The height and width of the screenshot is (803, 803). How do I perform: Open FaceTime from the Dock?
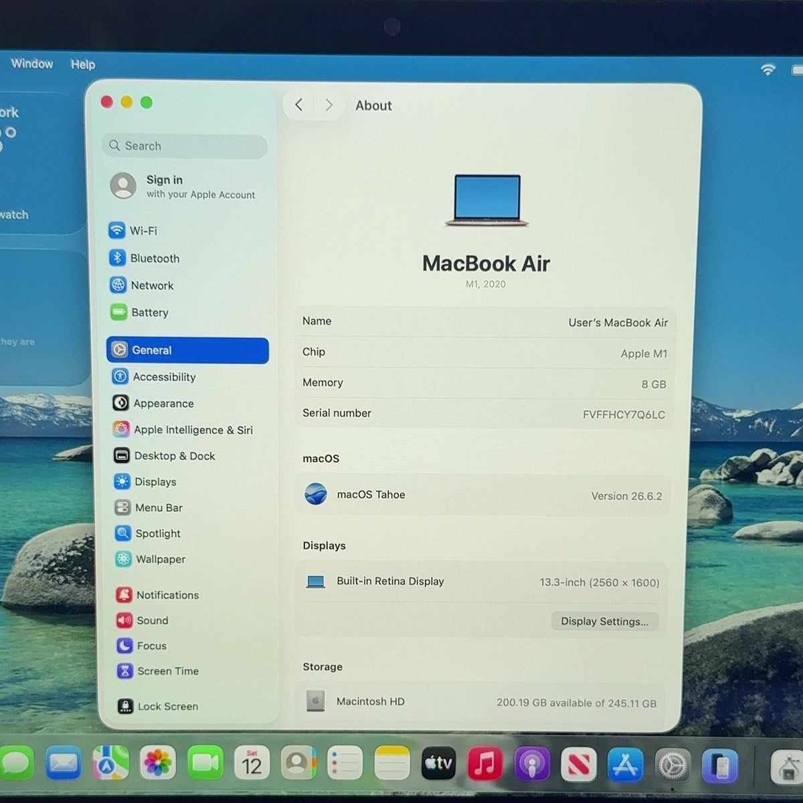[205, 764]
